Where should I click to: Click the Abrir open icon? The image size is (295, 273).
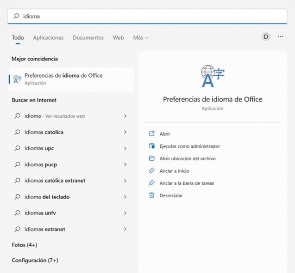151,134
